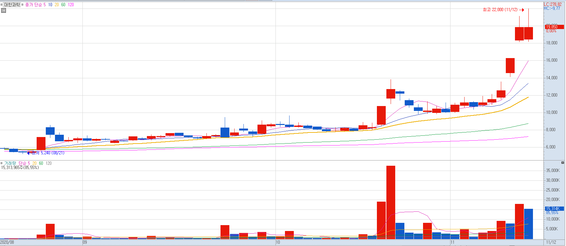Click the LC:278.82 indicator text
The height and width of the screenshot is (246, 566).
tap(553, 4)
